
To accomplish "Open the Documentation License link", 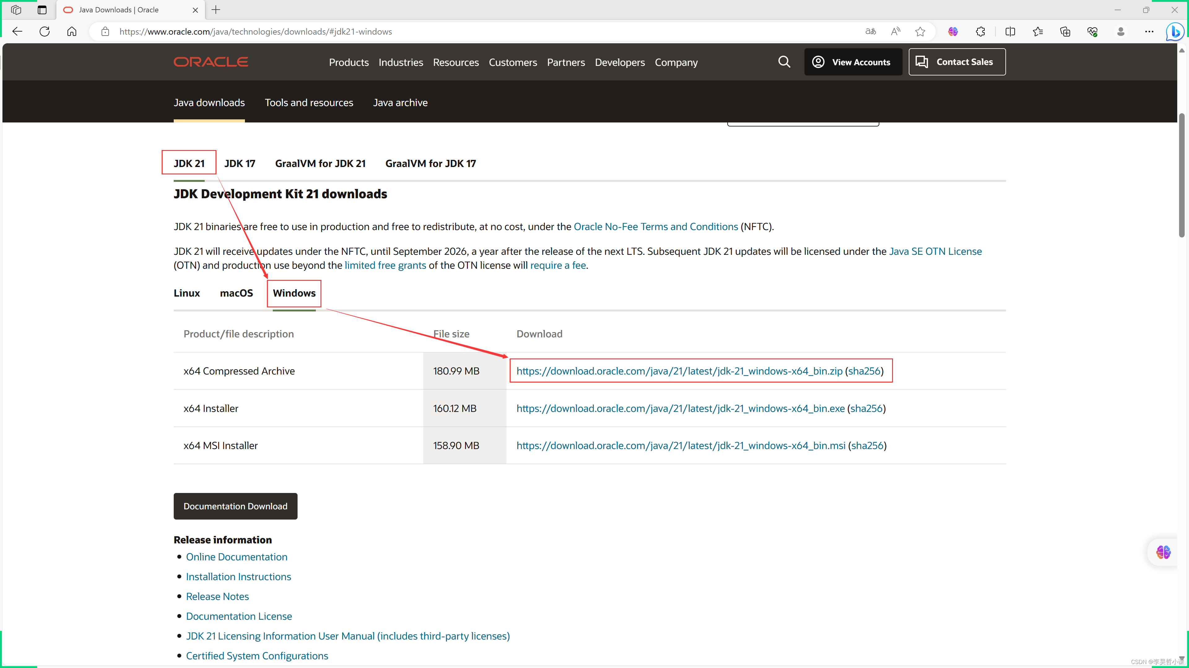I will click(239, 616).
